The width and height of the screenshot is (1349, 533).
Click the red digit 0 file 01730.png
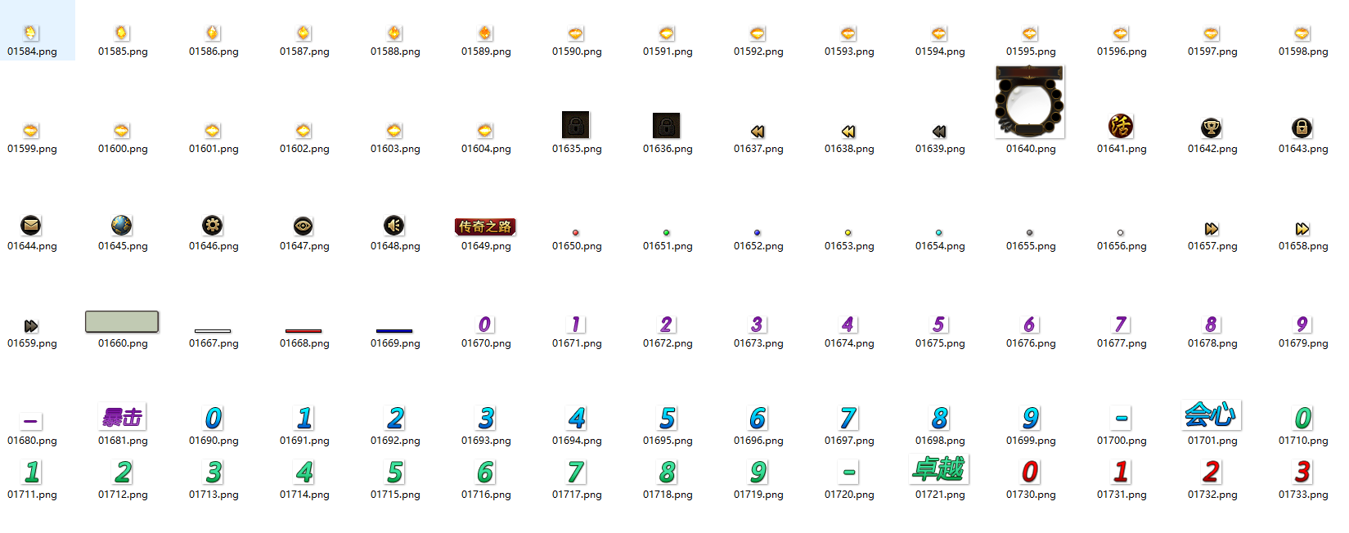[x=1030, y=472]
